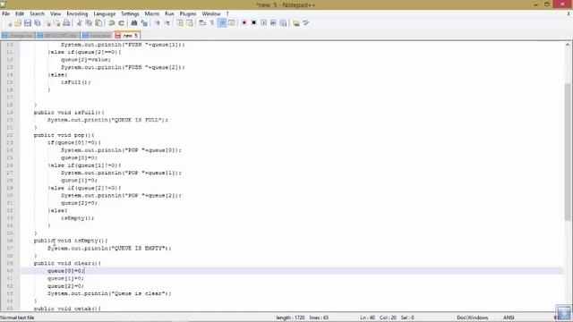Toggle the highlighted Indent guide icon
The image size is (573, 322).
tap(222, 23)
